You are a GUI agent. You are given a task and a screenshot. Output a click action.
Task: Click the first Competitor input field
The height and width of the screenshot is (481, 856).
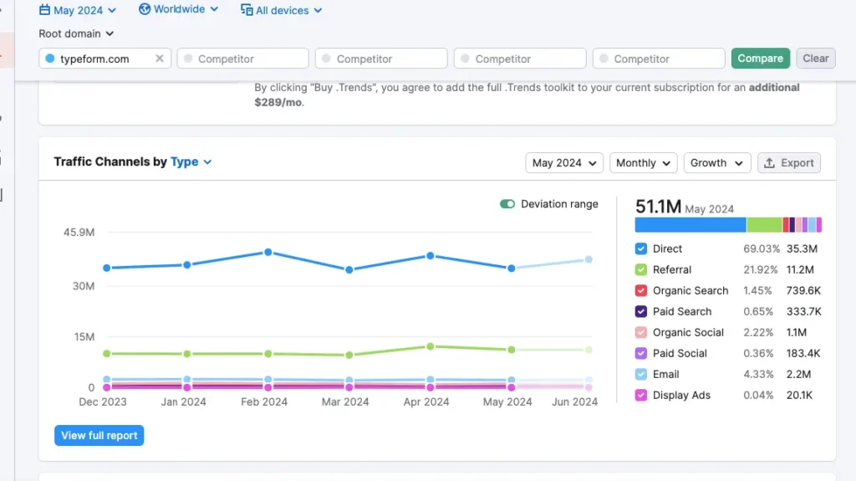pyautogui.click(x=242, y=59)
